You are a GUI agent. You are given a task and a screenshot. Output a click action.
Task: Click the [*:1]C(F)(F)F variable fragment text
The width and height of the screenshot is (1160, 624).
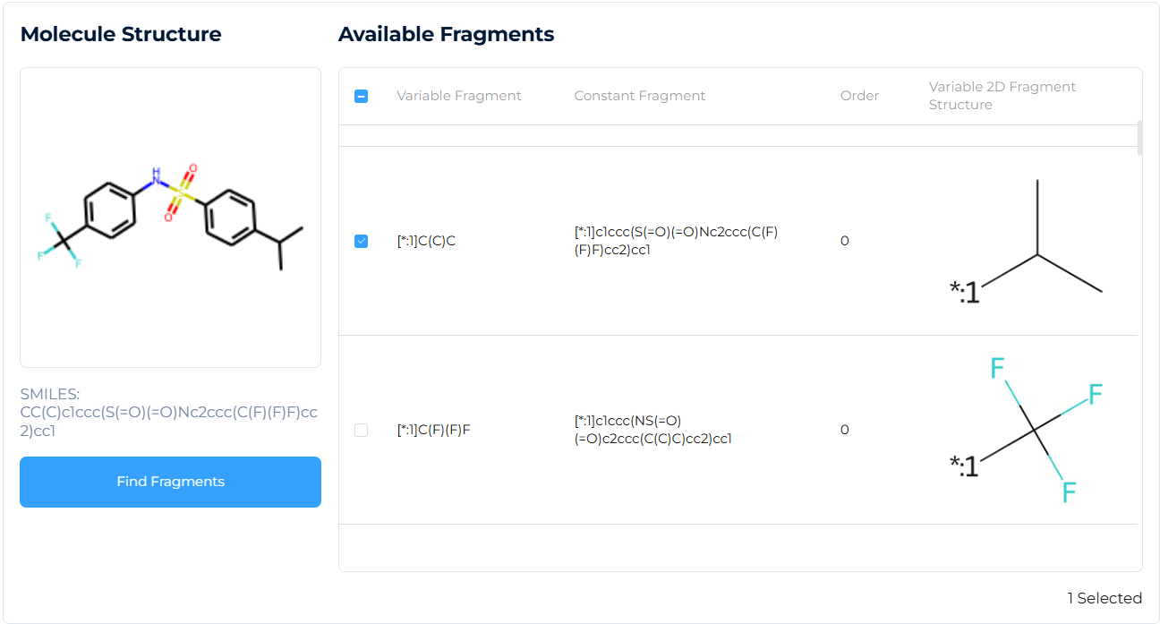pyautogui.click(x=433, y=430)
